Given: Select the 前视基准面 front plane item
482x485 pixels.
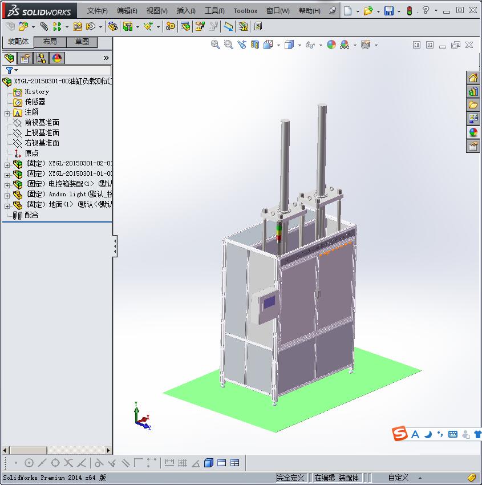Looking at the screenshot, I should point(42,123).
